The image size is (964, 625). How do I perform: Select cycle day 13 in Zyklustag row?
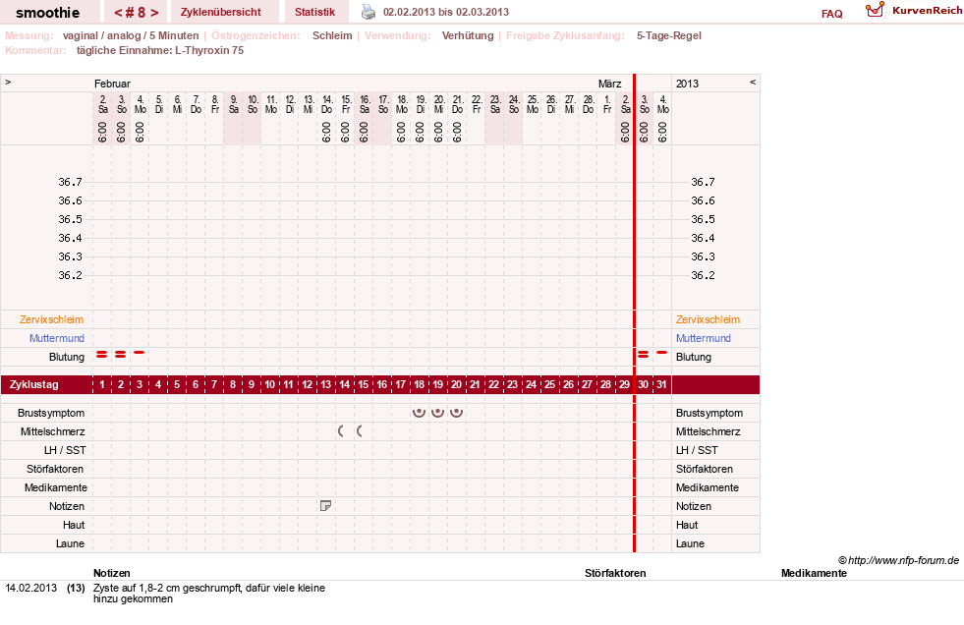point(326,384)
